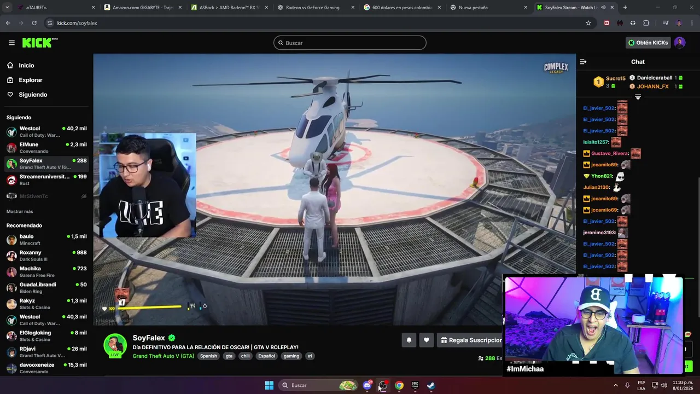The height and width of the screenshot is (394, 700).
Task: Open Steam from the taskbar
Action: pyautogui.click(x=431, y=385)
